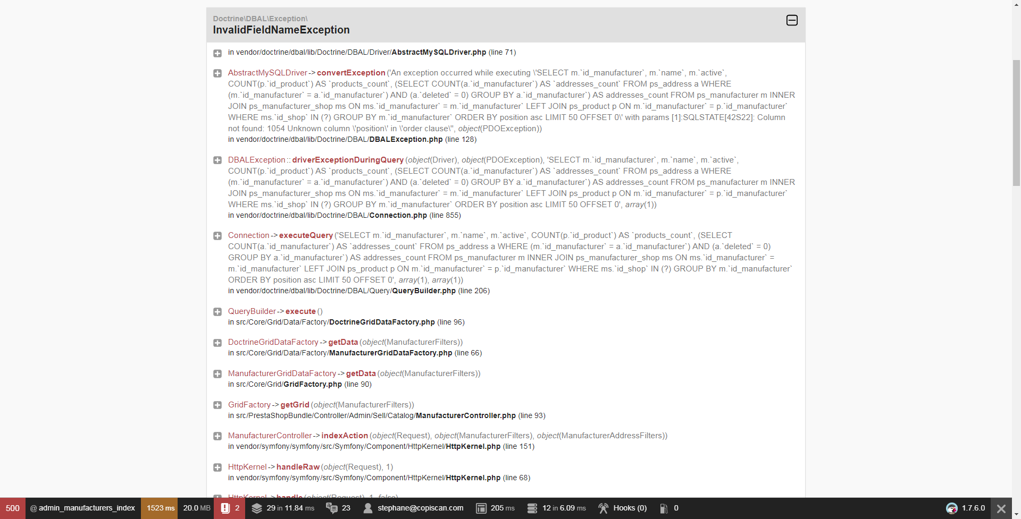Open route info for admin_manufacturers_index
This screenshot has width=1021, height=519.
tap(83, 508)
